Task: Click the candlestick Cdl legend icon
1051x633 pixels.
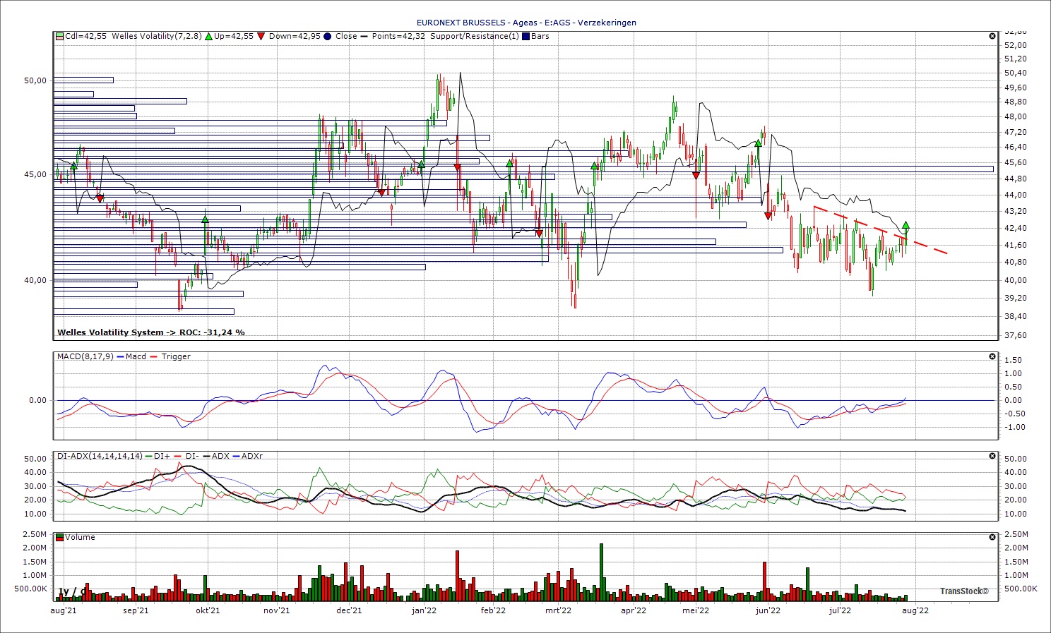Action: coord(60,36)
